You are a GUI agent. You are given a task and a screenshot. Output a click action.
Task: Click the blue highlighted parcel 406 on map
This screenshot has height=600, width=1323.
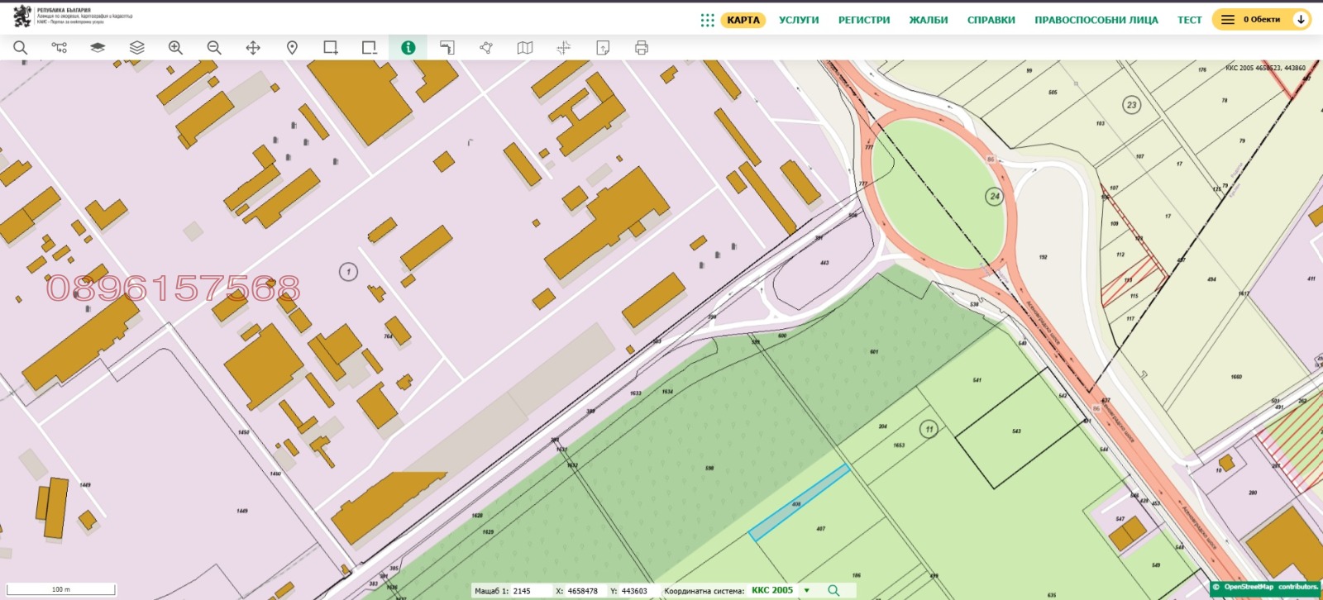tap(799, 503)
